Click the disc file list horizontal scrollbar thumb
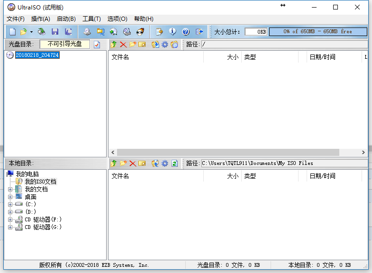 click(228, 152)
